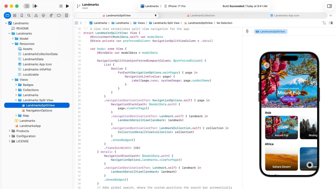Switch to the LandmarkCollection tab
Screen dimensions: 336x189
(x=200, y=15)
